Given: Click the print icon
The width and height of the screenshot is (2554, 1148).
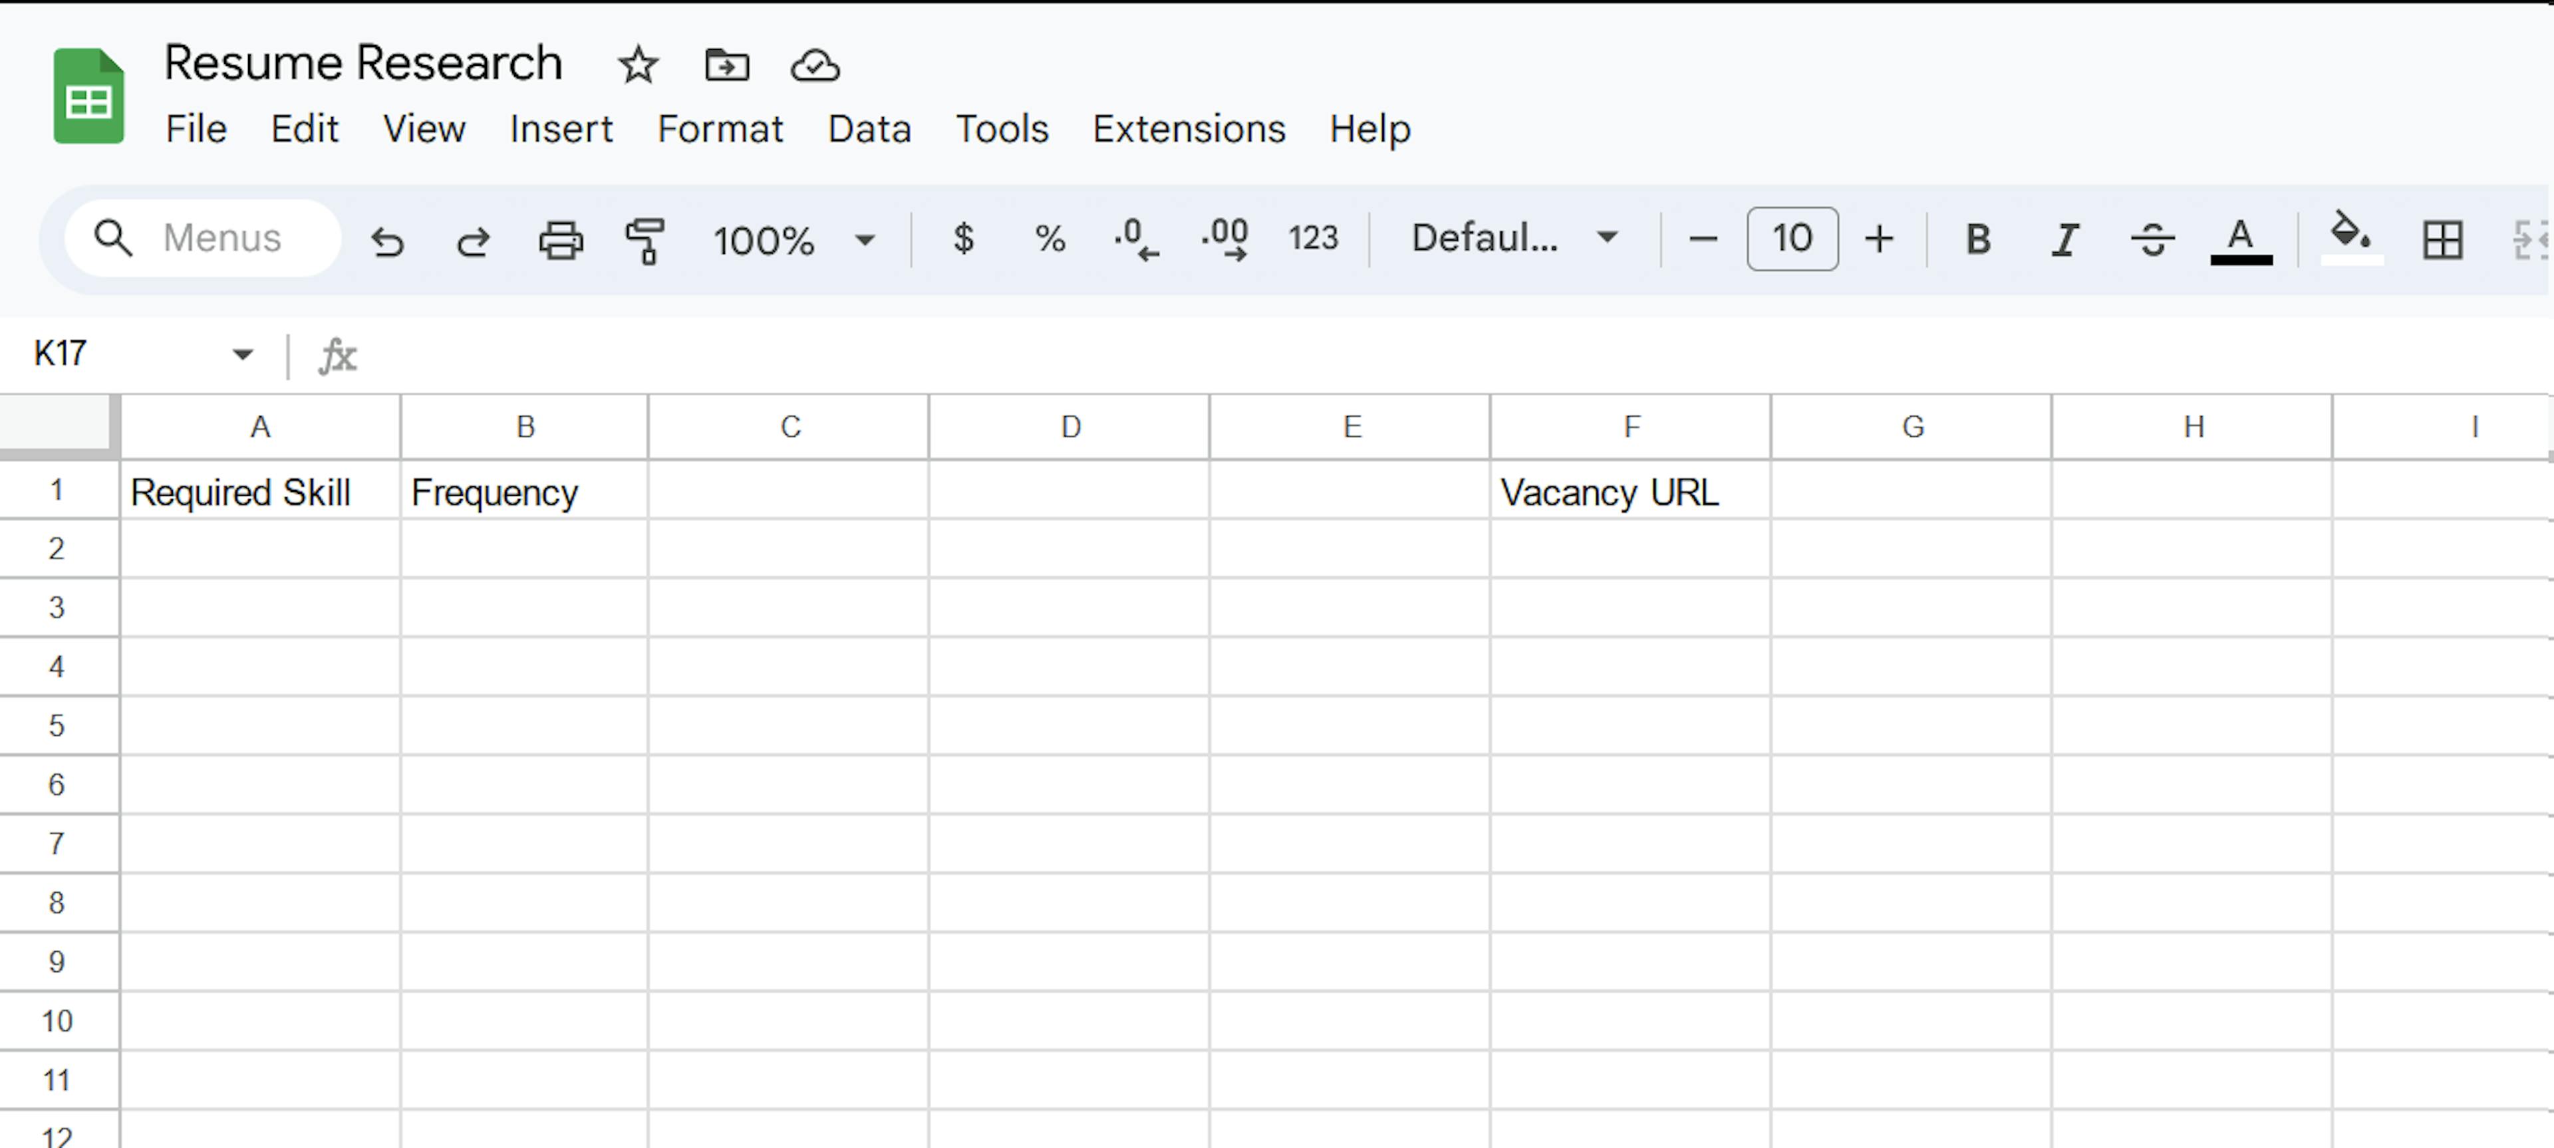Looking at the screenshot, I should tap(559, 238).
